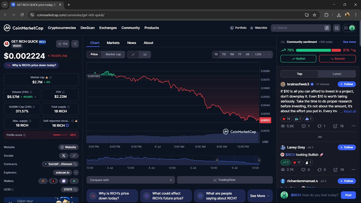Open X social link
Screen dimensions: 361x203
64,156
